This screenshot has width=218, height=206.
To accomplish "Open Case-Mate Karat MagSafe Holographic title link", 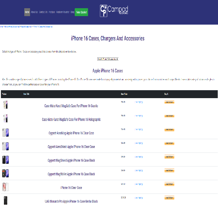I will point(71,119).
